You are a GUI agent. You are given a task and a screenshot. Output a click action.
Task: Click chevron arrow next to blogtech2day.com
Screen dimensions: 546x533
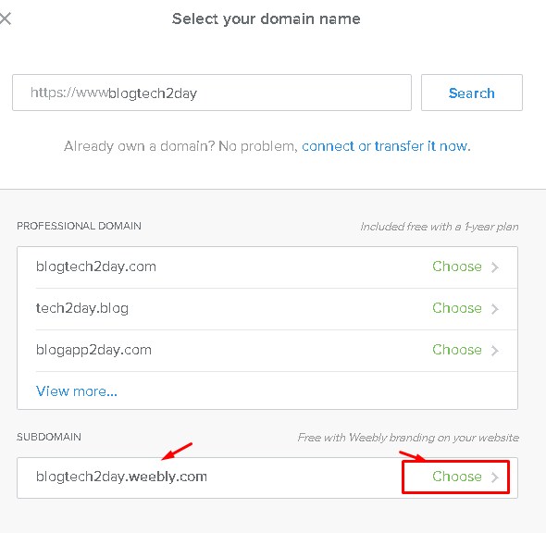[495, 267]
